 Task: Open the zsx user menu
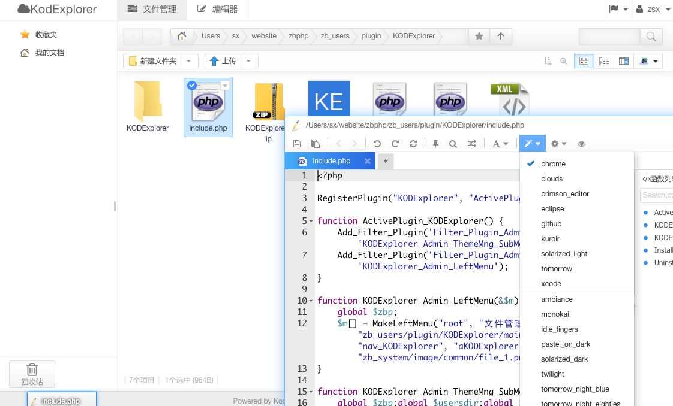[x=653, y=9]
